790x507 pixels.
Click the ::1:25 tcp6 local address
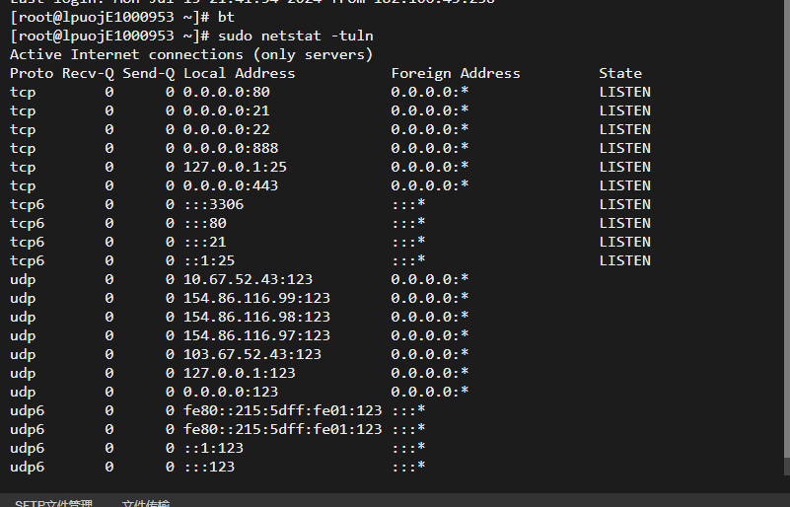click(x=209, y=260)
